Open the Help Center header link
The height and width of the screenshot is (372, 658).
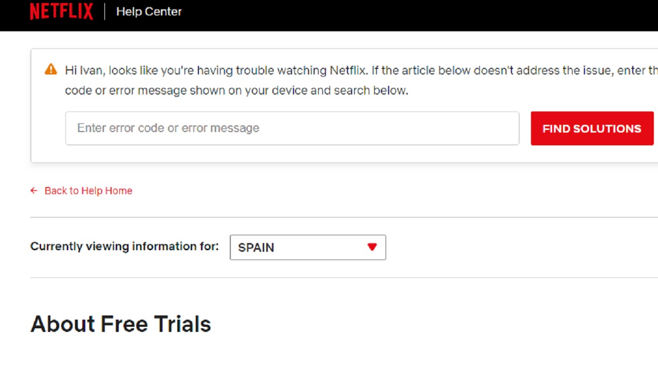click(149, 11)
